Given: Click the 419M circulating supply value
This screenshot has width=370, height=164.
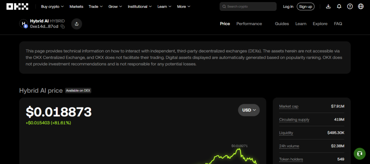Looking at the screenshot, I should tap(339, 120).
